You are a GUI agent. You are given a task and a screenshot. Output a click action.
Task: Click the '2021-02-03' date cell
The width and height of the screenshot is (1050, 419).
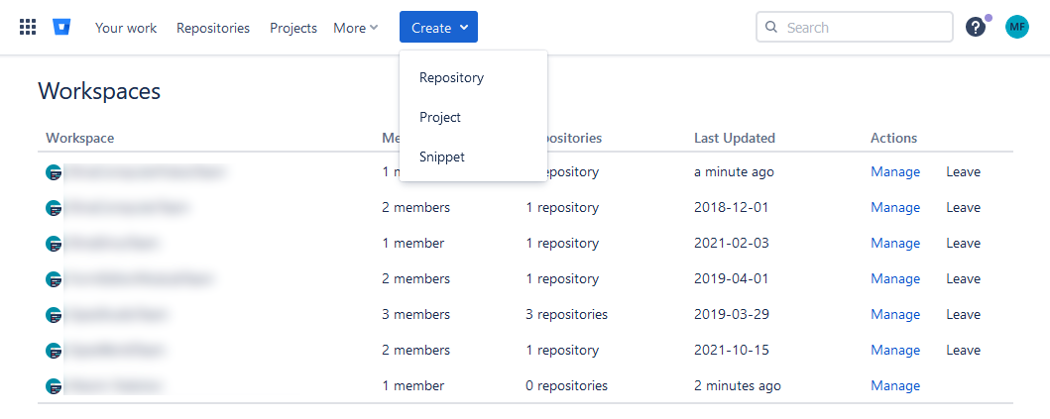(x=732, y=243)
